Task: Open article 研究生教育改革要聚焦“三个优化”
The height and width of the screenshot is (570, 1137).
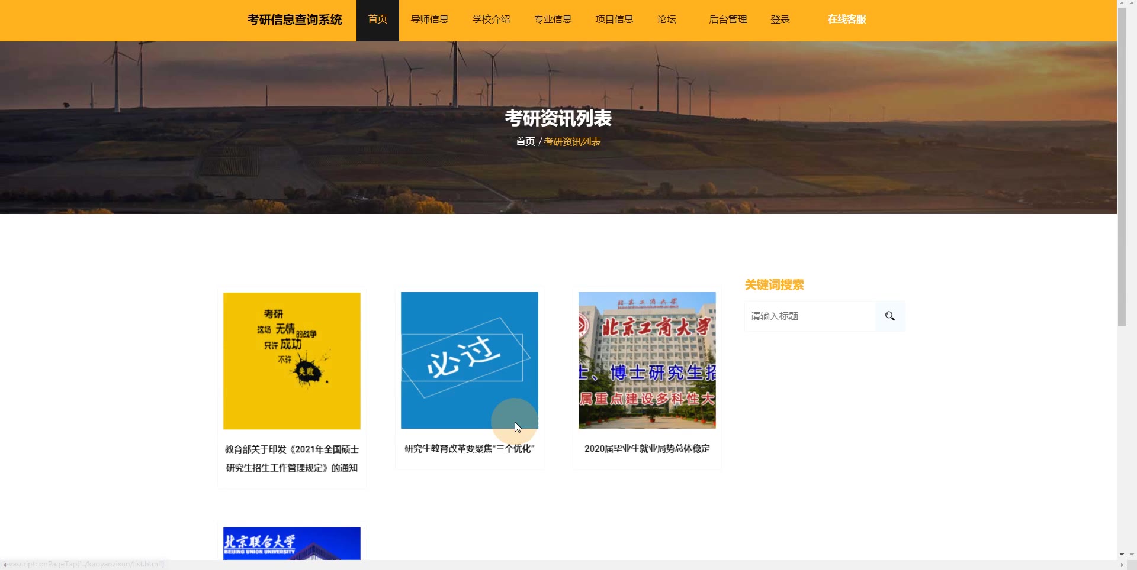Action: click(470, 449)
